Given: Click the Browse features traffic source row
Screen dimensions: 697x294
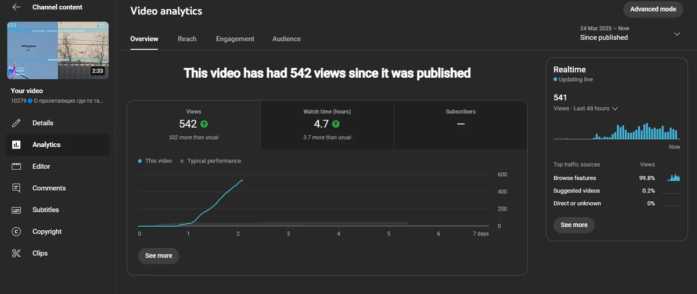Looking at the screenshot, I should [x=616, y=178].
